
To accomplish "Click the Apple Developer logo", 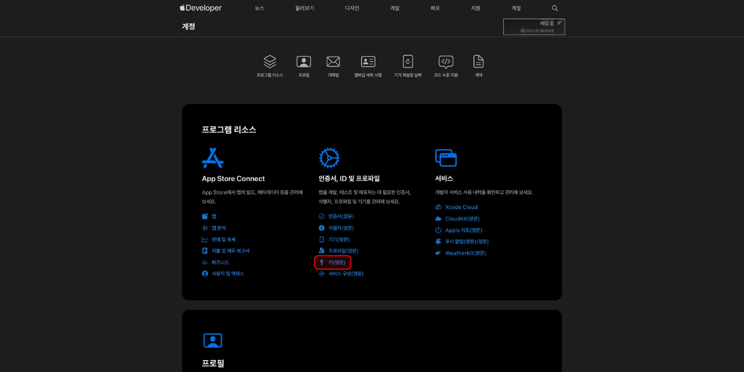I will tap(200, 8).
